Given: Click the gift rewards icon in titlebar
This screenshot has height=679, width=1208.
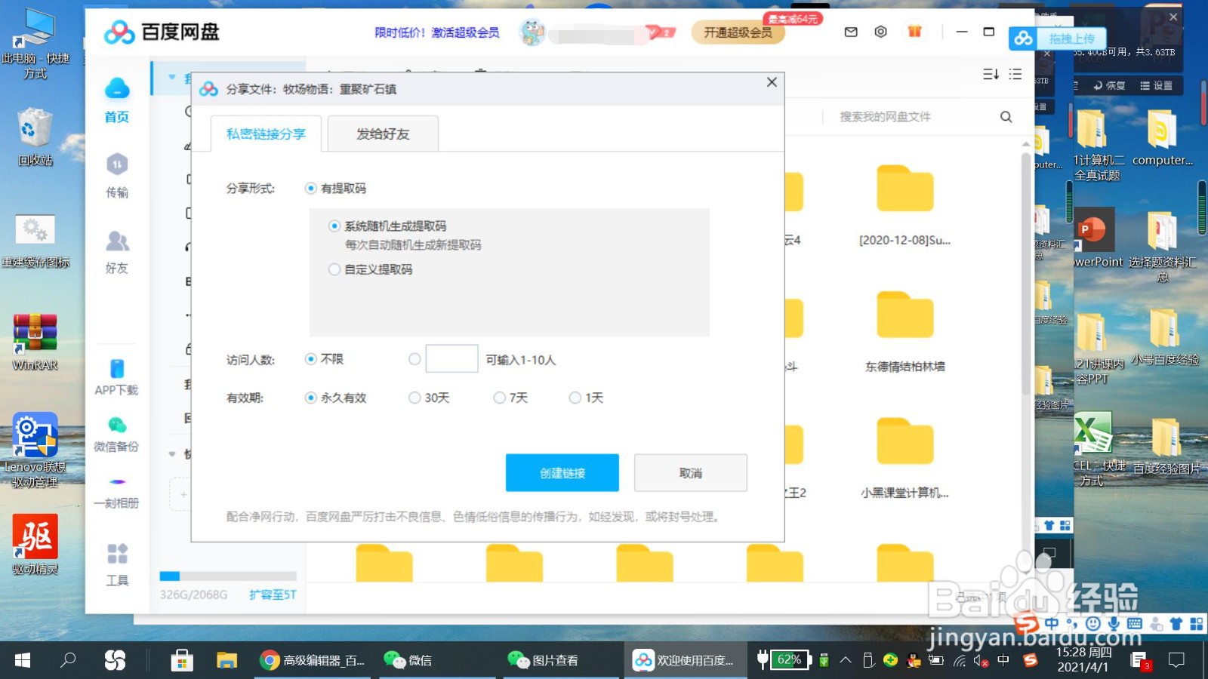Looking at the screenshot, I should pos(914,32).
